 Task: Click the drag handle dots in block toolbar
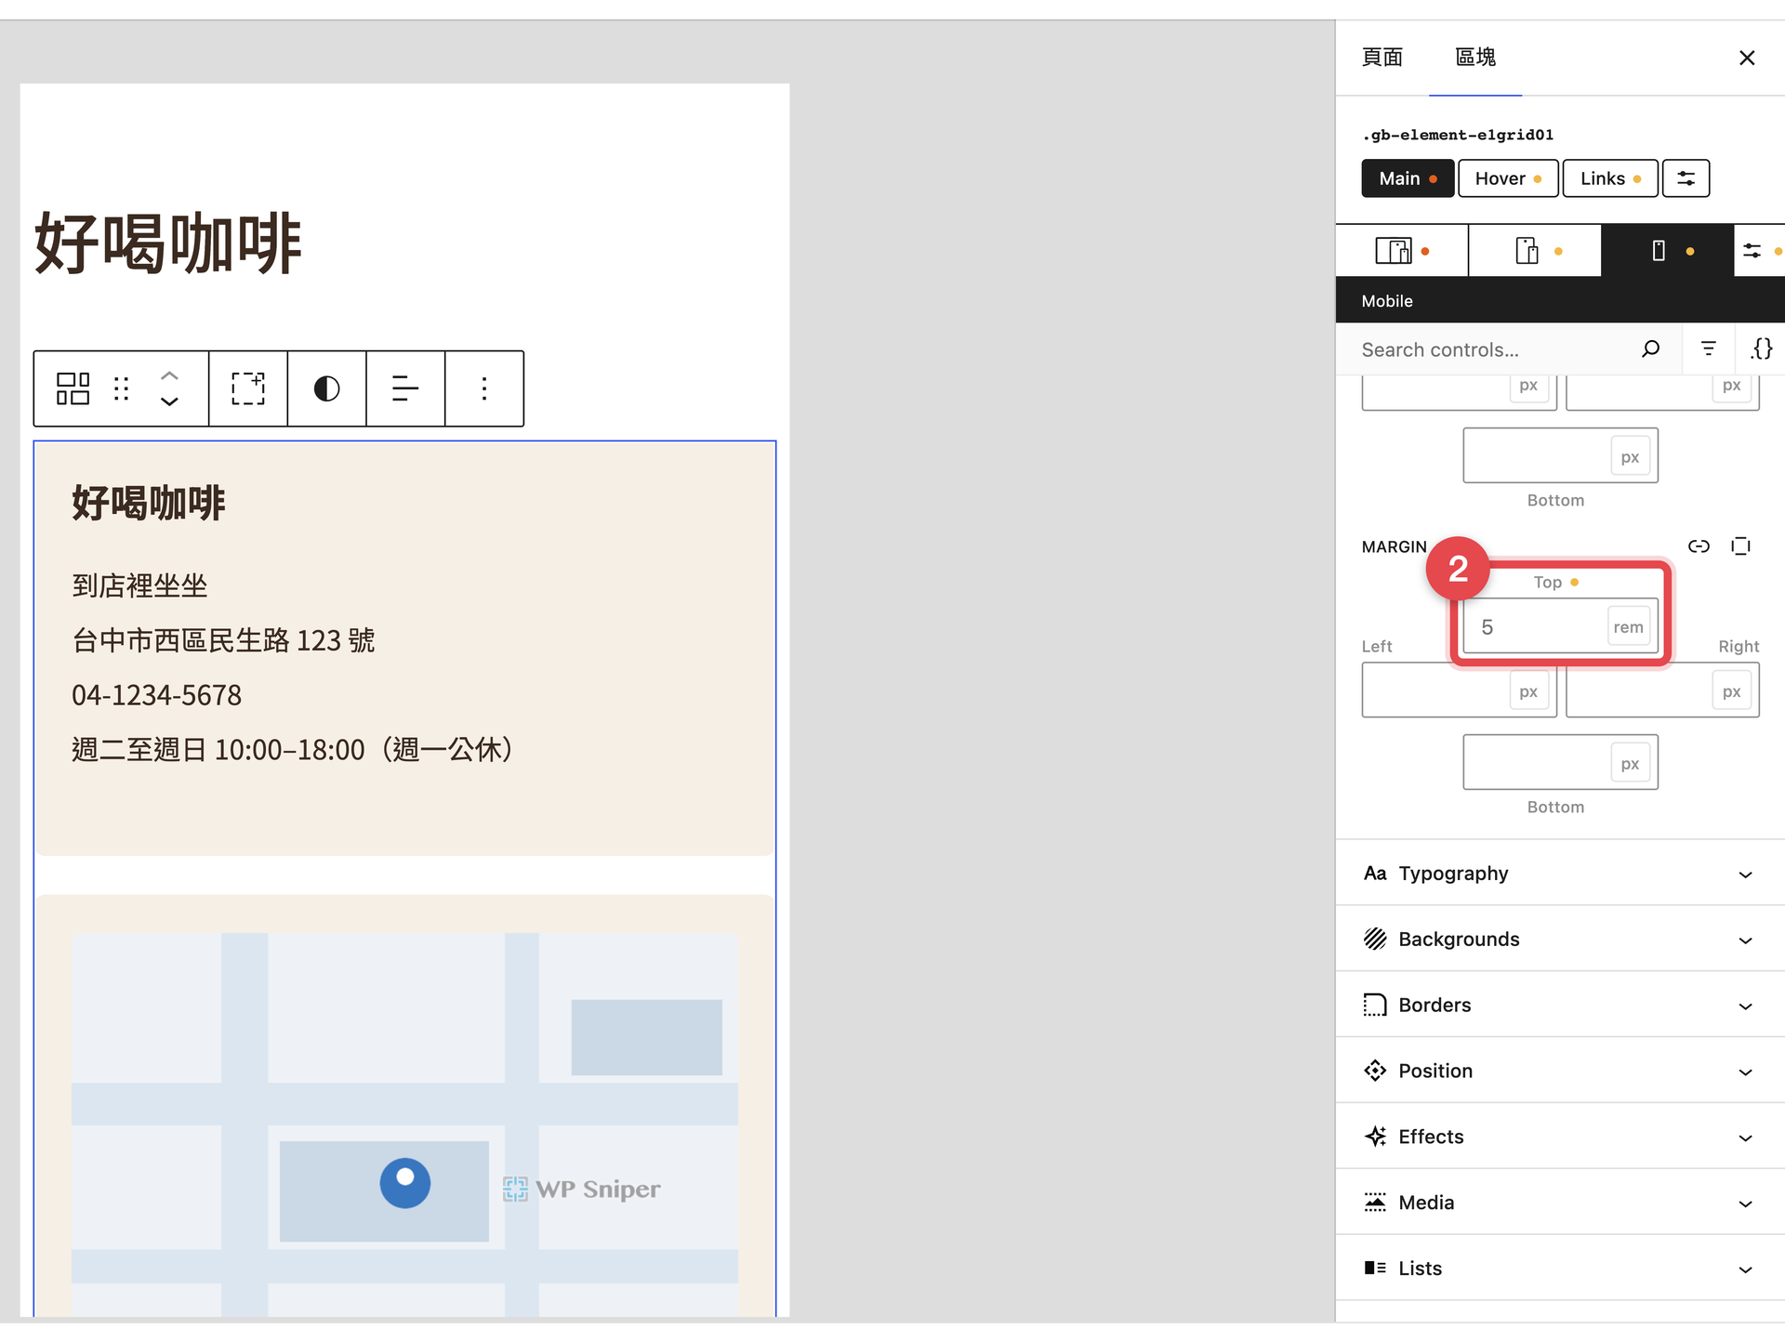[121, 388]
